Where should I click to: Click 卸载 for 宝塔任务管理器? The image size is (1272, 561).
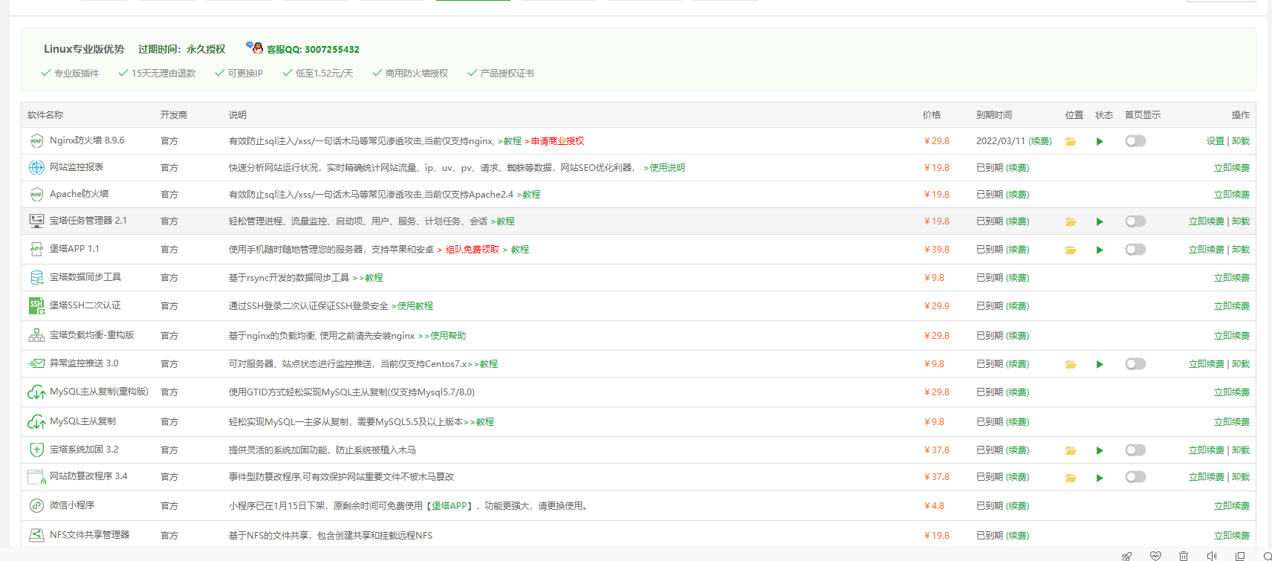tap(1241, 221)
